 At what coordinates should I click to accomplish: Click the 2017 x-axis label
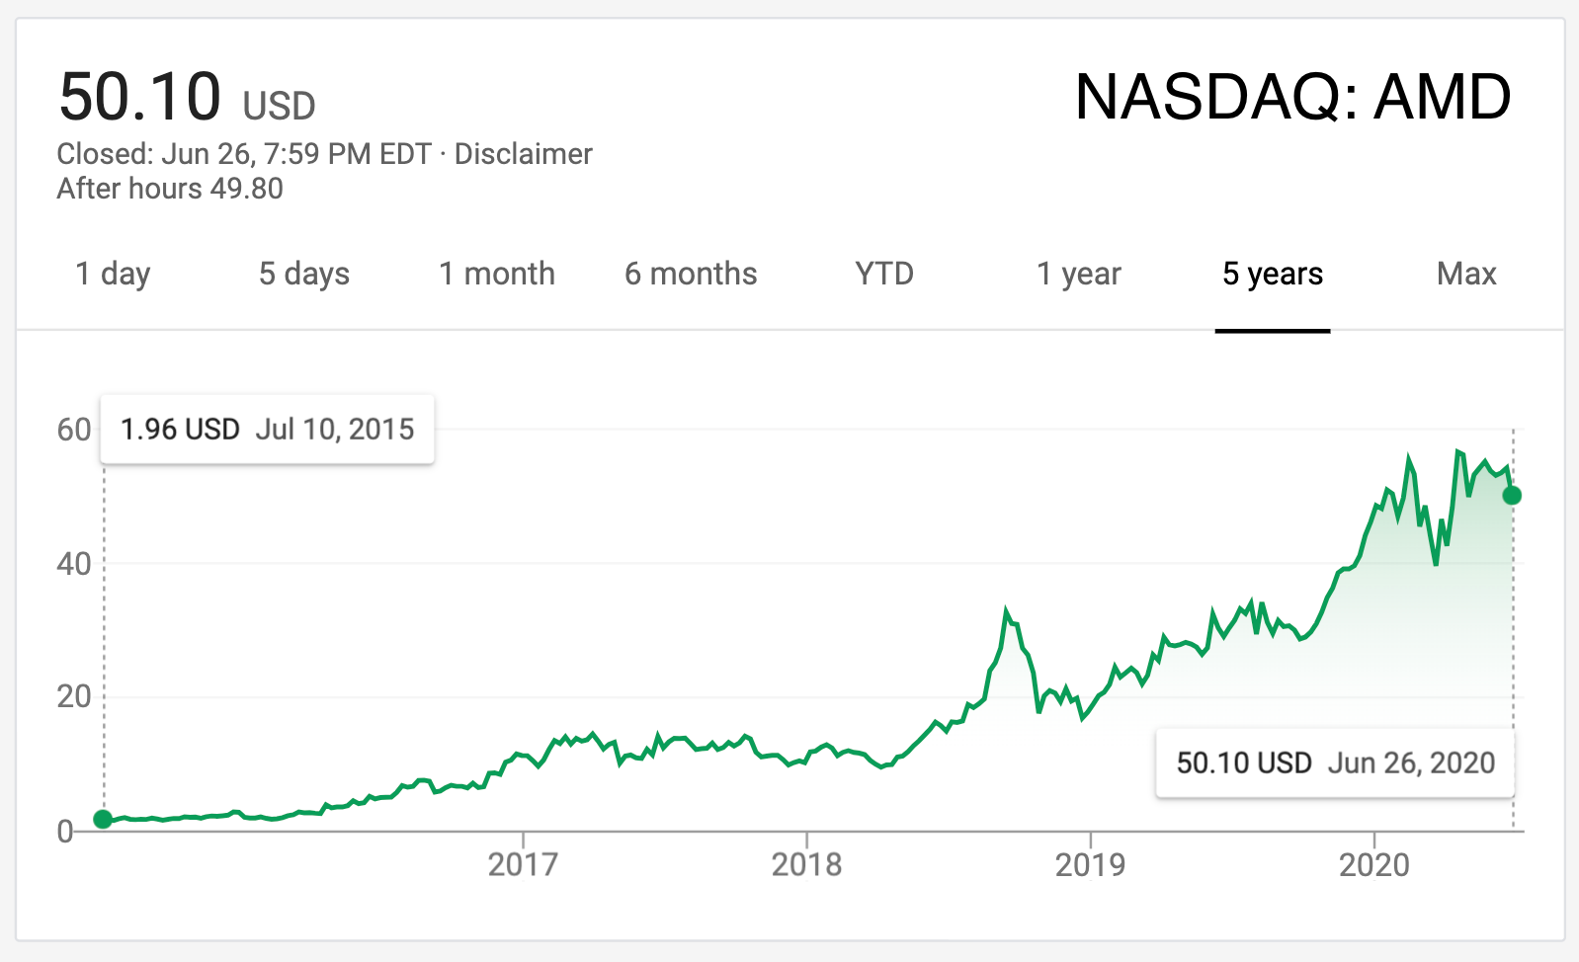[x=523, y=865]
